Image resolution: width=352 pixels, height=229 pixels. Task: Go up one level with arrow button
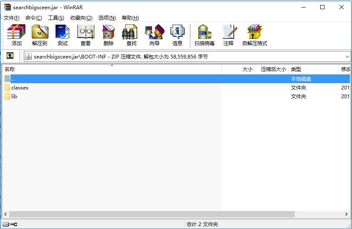pyautogui.click(x=10, y=56)
